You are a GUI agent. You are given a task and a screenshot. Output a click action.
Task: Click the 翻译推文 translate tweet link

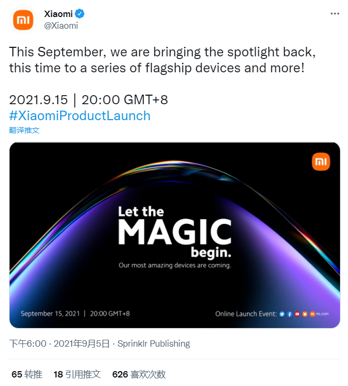pos(24,130)
